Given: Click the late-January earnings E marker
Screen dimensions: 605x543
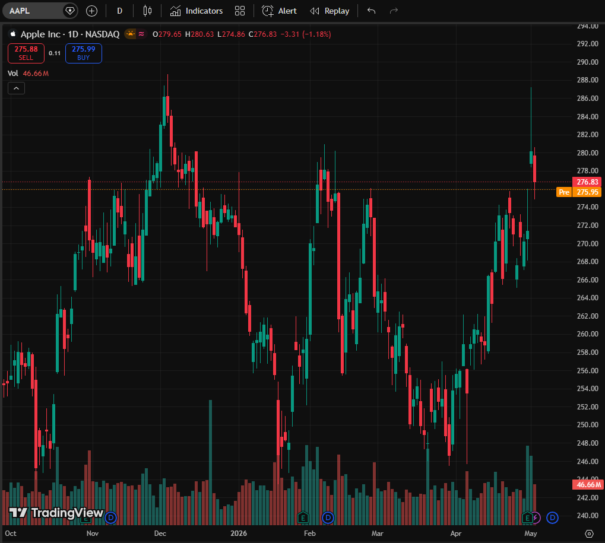Looking at the screenshot, I should pyautogui.click(x=303, y=517).
